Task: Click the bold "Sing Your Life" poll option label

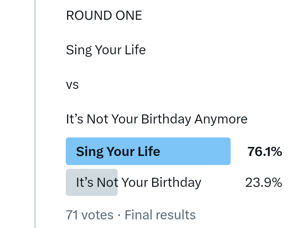Action: click(118, 151)
